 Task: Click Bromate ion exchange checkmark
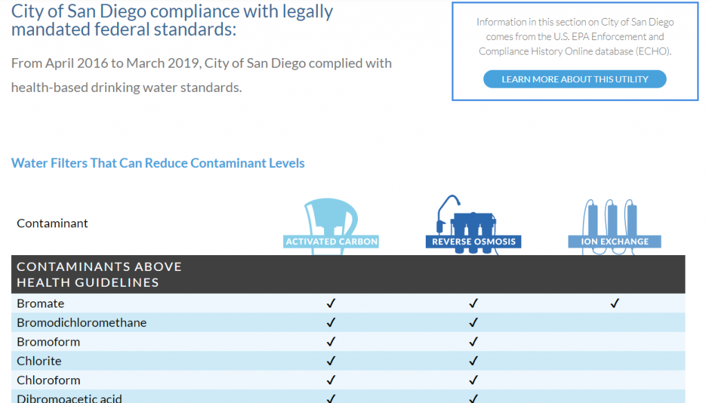coord(615,303)
